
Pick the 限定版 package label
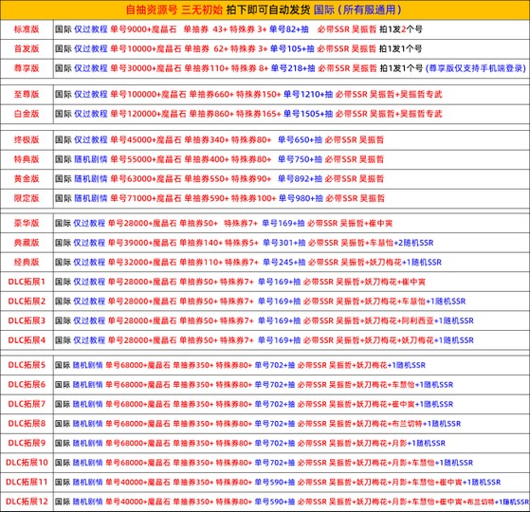click(x=27, y=198)
